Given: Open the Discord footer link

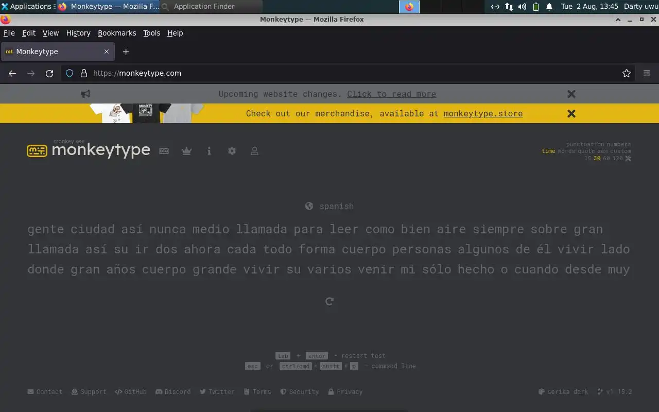Looking at the screenshot, I should click(173, 392).
